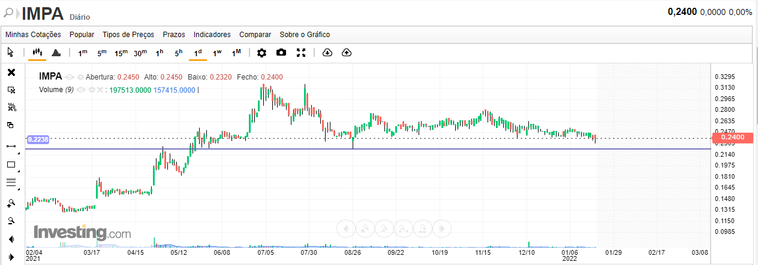This screenshot has width=758, height=265.
Task: Open the Comparar menu
Action: click(x=255, y=35)
